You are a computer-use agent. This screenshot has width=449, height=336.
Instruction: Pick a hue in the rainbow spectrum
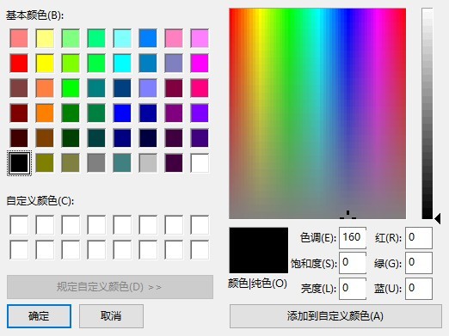point(317,113)
